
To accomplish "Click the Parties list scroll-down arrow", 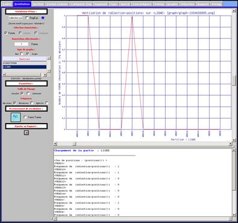I will [x=48, y=71].
